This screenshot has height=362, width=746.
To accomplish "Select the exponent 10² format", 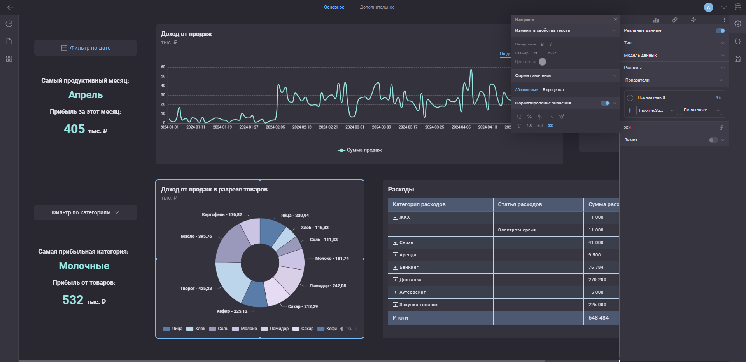I will click(561, 117).
